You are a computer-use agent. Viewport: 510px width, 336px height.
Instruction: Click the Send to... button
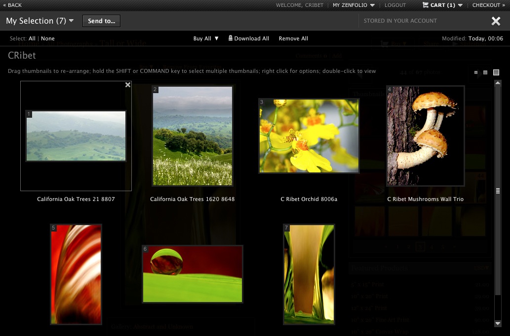(x=101, y=21)
